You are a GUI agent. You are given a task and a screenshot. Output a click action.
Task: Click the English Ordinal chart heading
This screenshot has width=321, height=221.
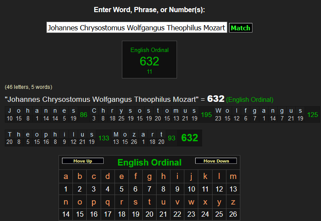tap(149, 163)
